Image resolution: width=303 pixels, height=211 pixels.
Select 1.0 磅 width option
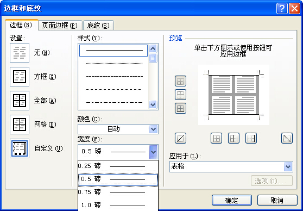[x=118, y=205]
